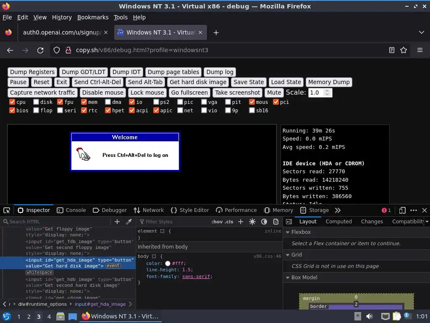Collapse the Flexbox section
430x323 pixels.
point(288,232)
